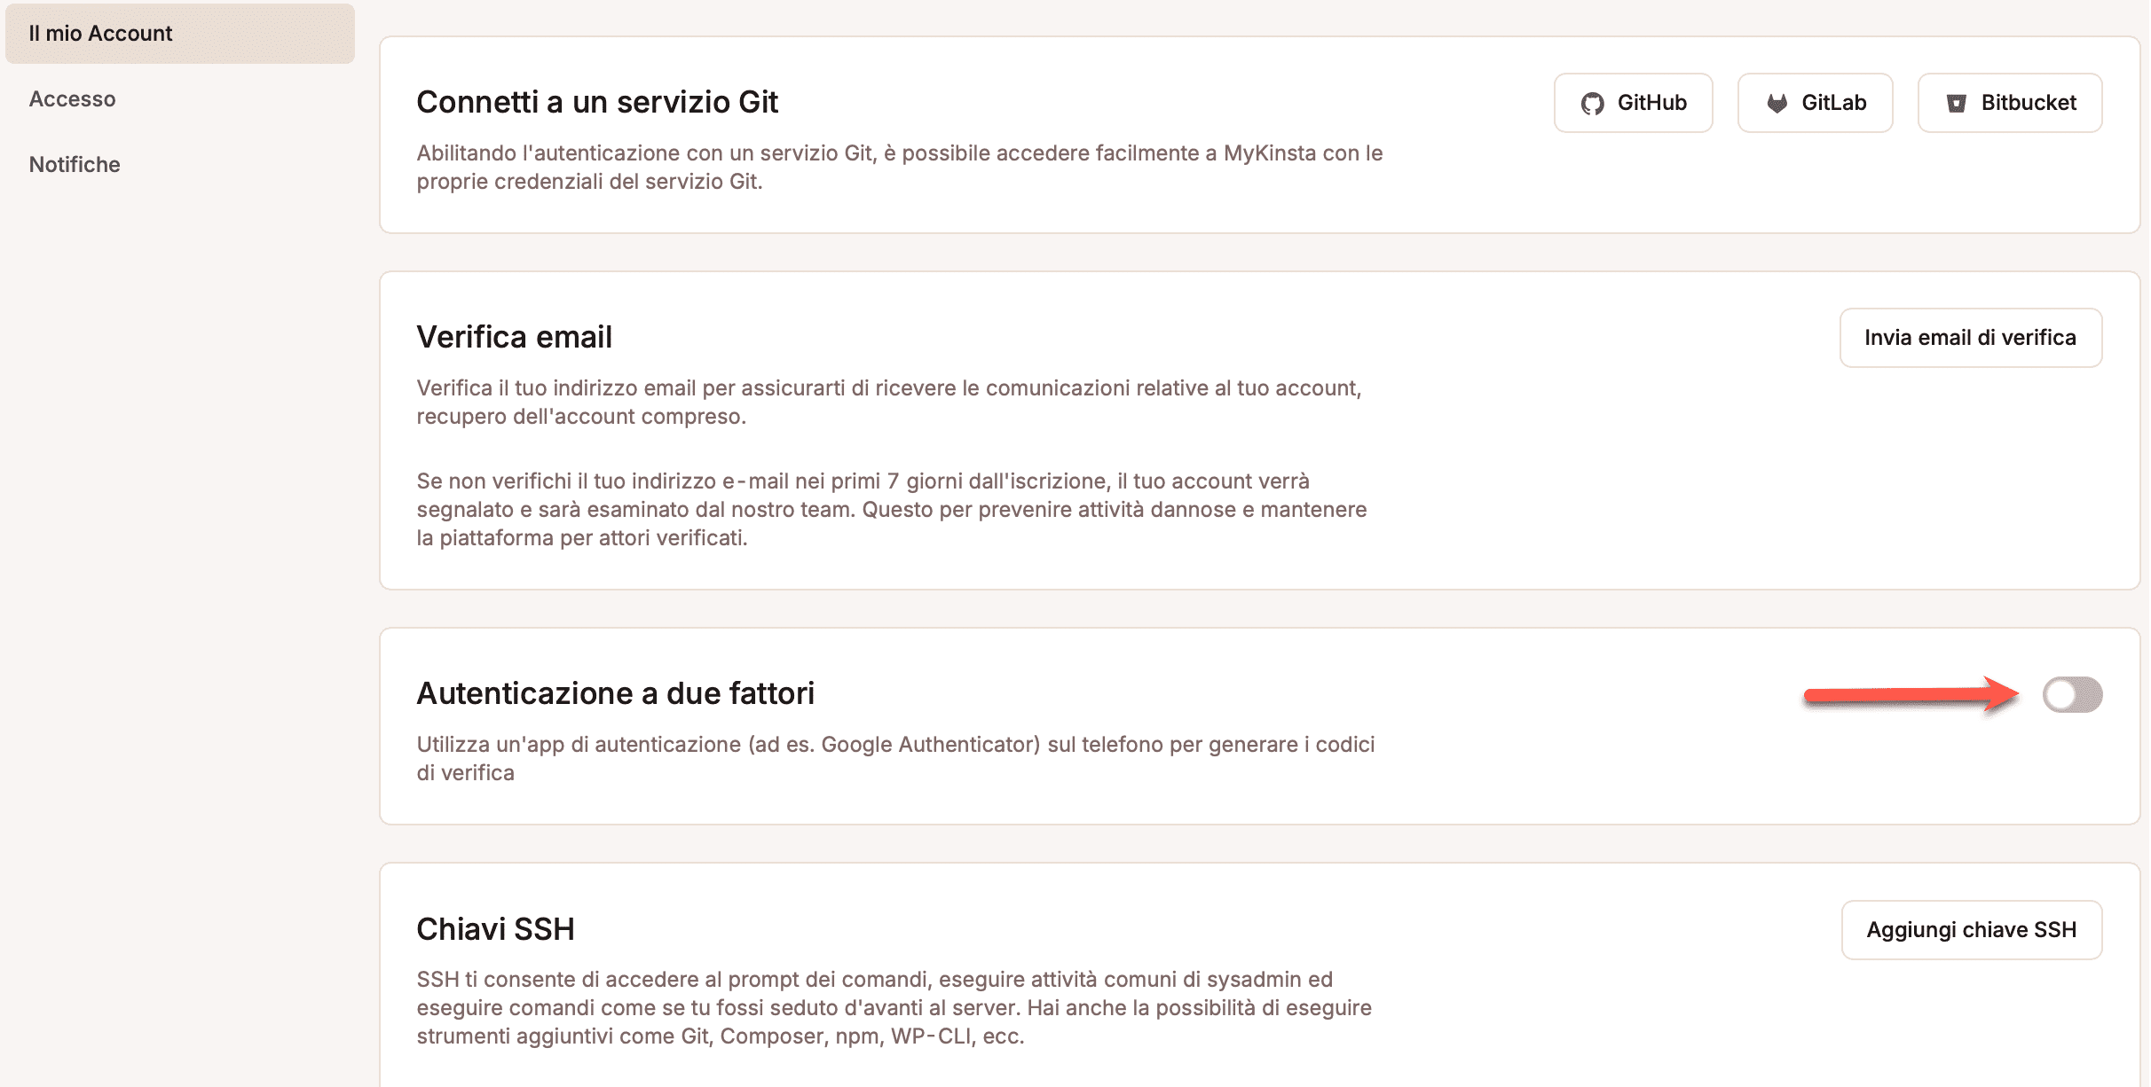Click Invia email di verifica button
The image size is (2151, 1087).
pos(1971,338)
